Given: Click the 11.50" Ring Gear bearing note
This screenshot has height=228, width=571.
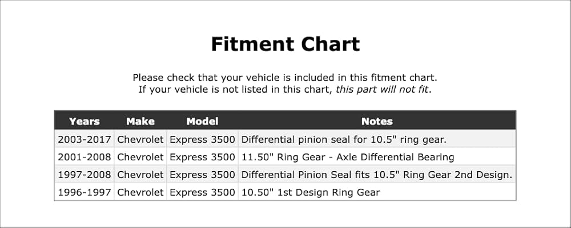Looking at the screenshot, I should pos(348,157).
